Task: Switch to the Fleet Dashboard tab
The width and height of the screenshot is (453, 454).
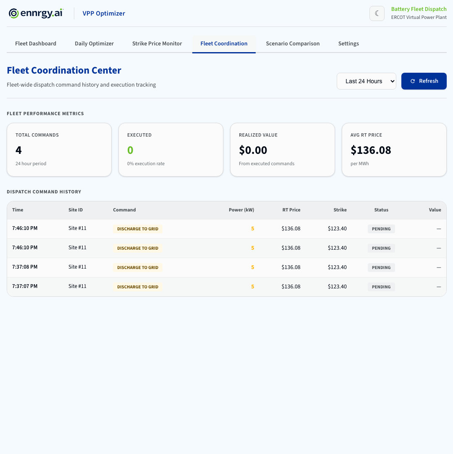Action: [36, 44]
